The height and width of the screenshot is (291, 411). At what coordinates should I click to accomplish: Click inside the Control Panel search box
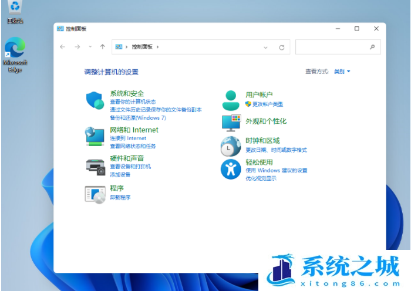[338, 47]
